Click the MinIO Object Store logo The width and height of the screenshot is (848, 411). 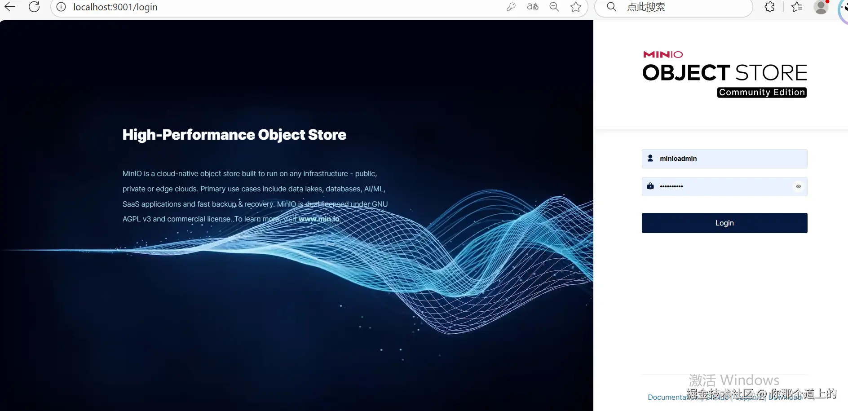pos(724,74)
